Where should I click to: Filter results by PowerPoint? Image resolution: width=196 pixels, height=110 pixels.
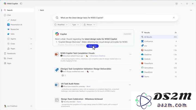coord(159,63)
